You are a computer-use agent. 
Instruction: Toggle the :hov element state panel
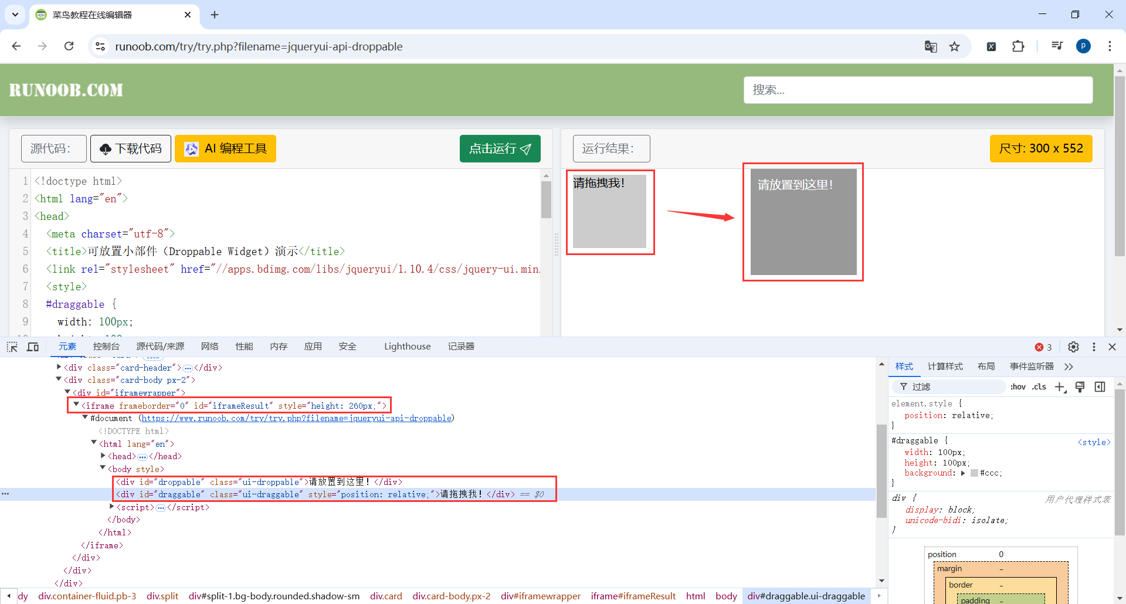1018,387
